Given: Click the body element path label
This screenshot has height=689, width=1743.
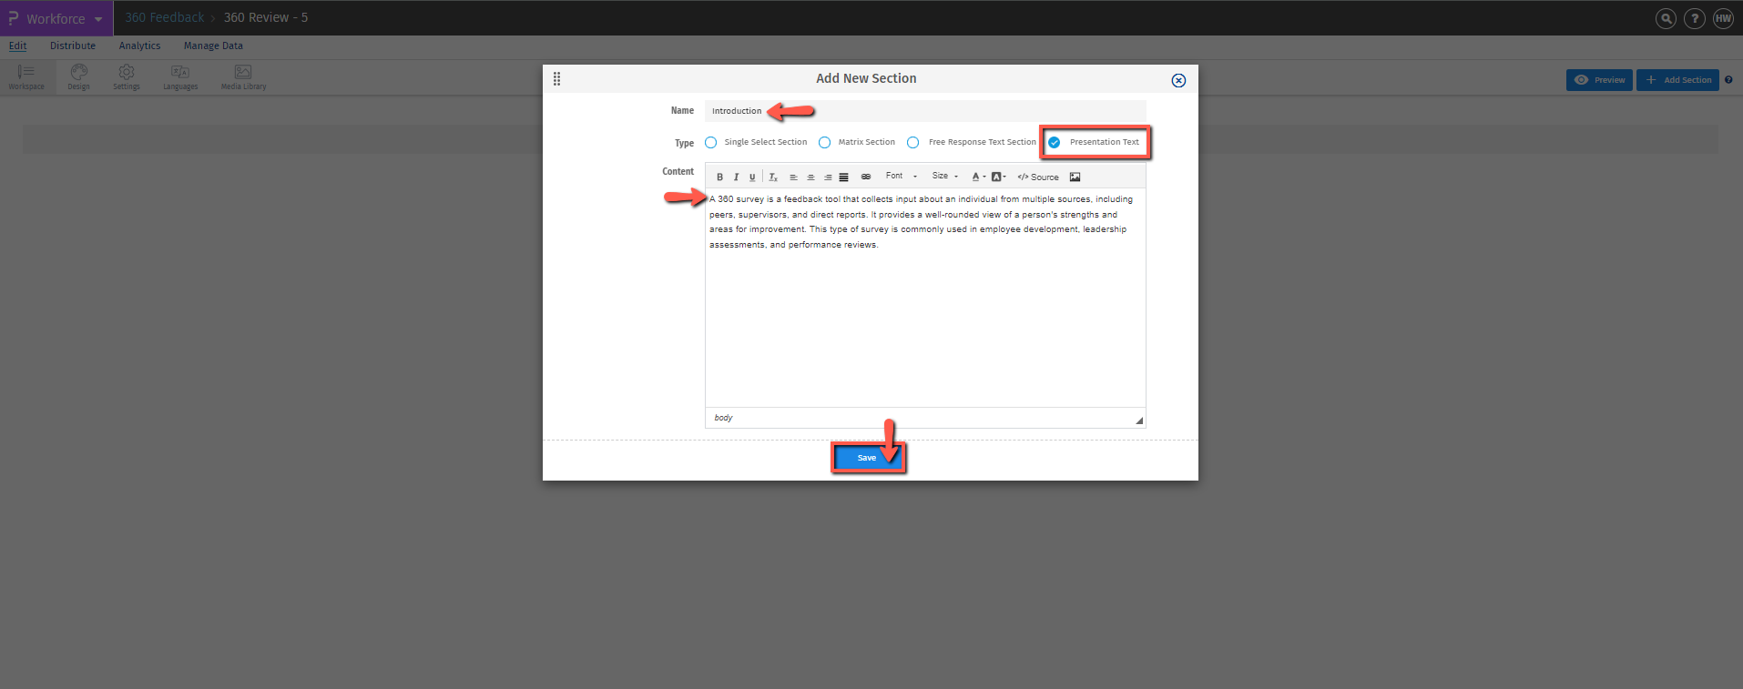Looking at the screenshot, I should [x=723, y=418].
